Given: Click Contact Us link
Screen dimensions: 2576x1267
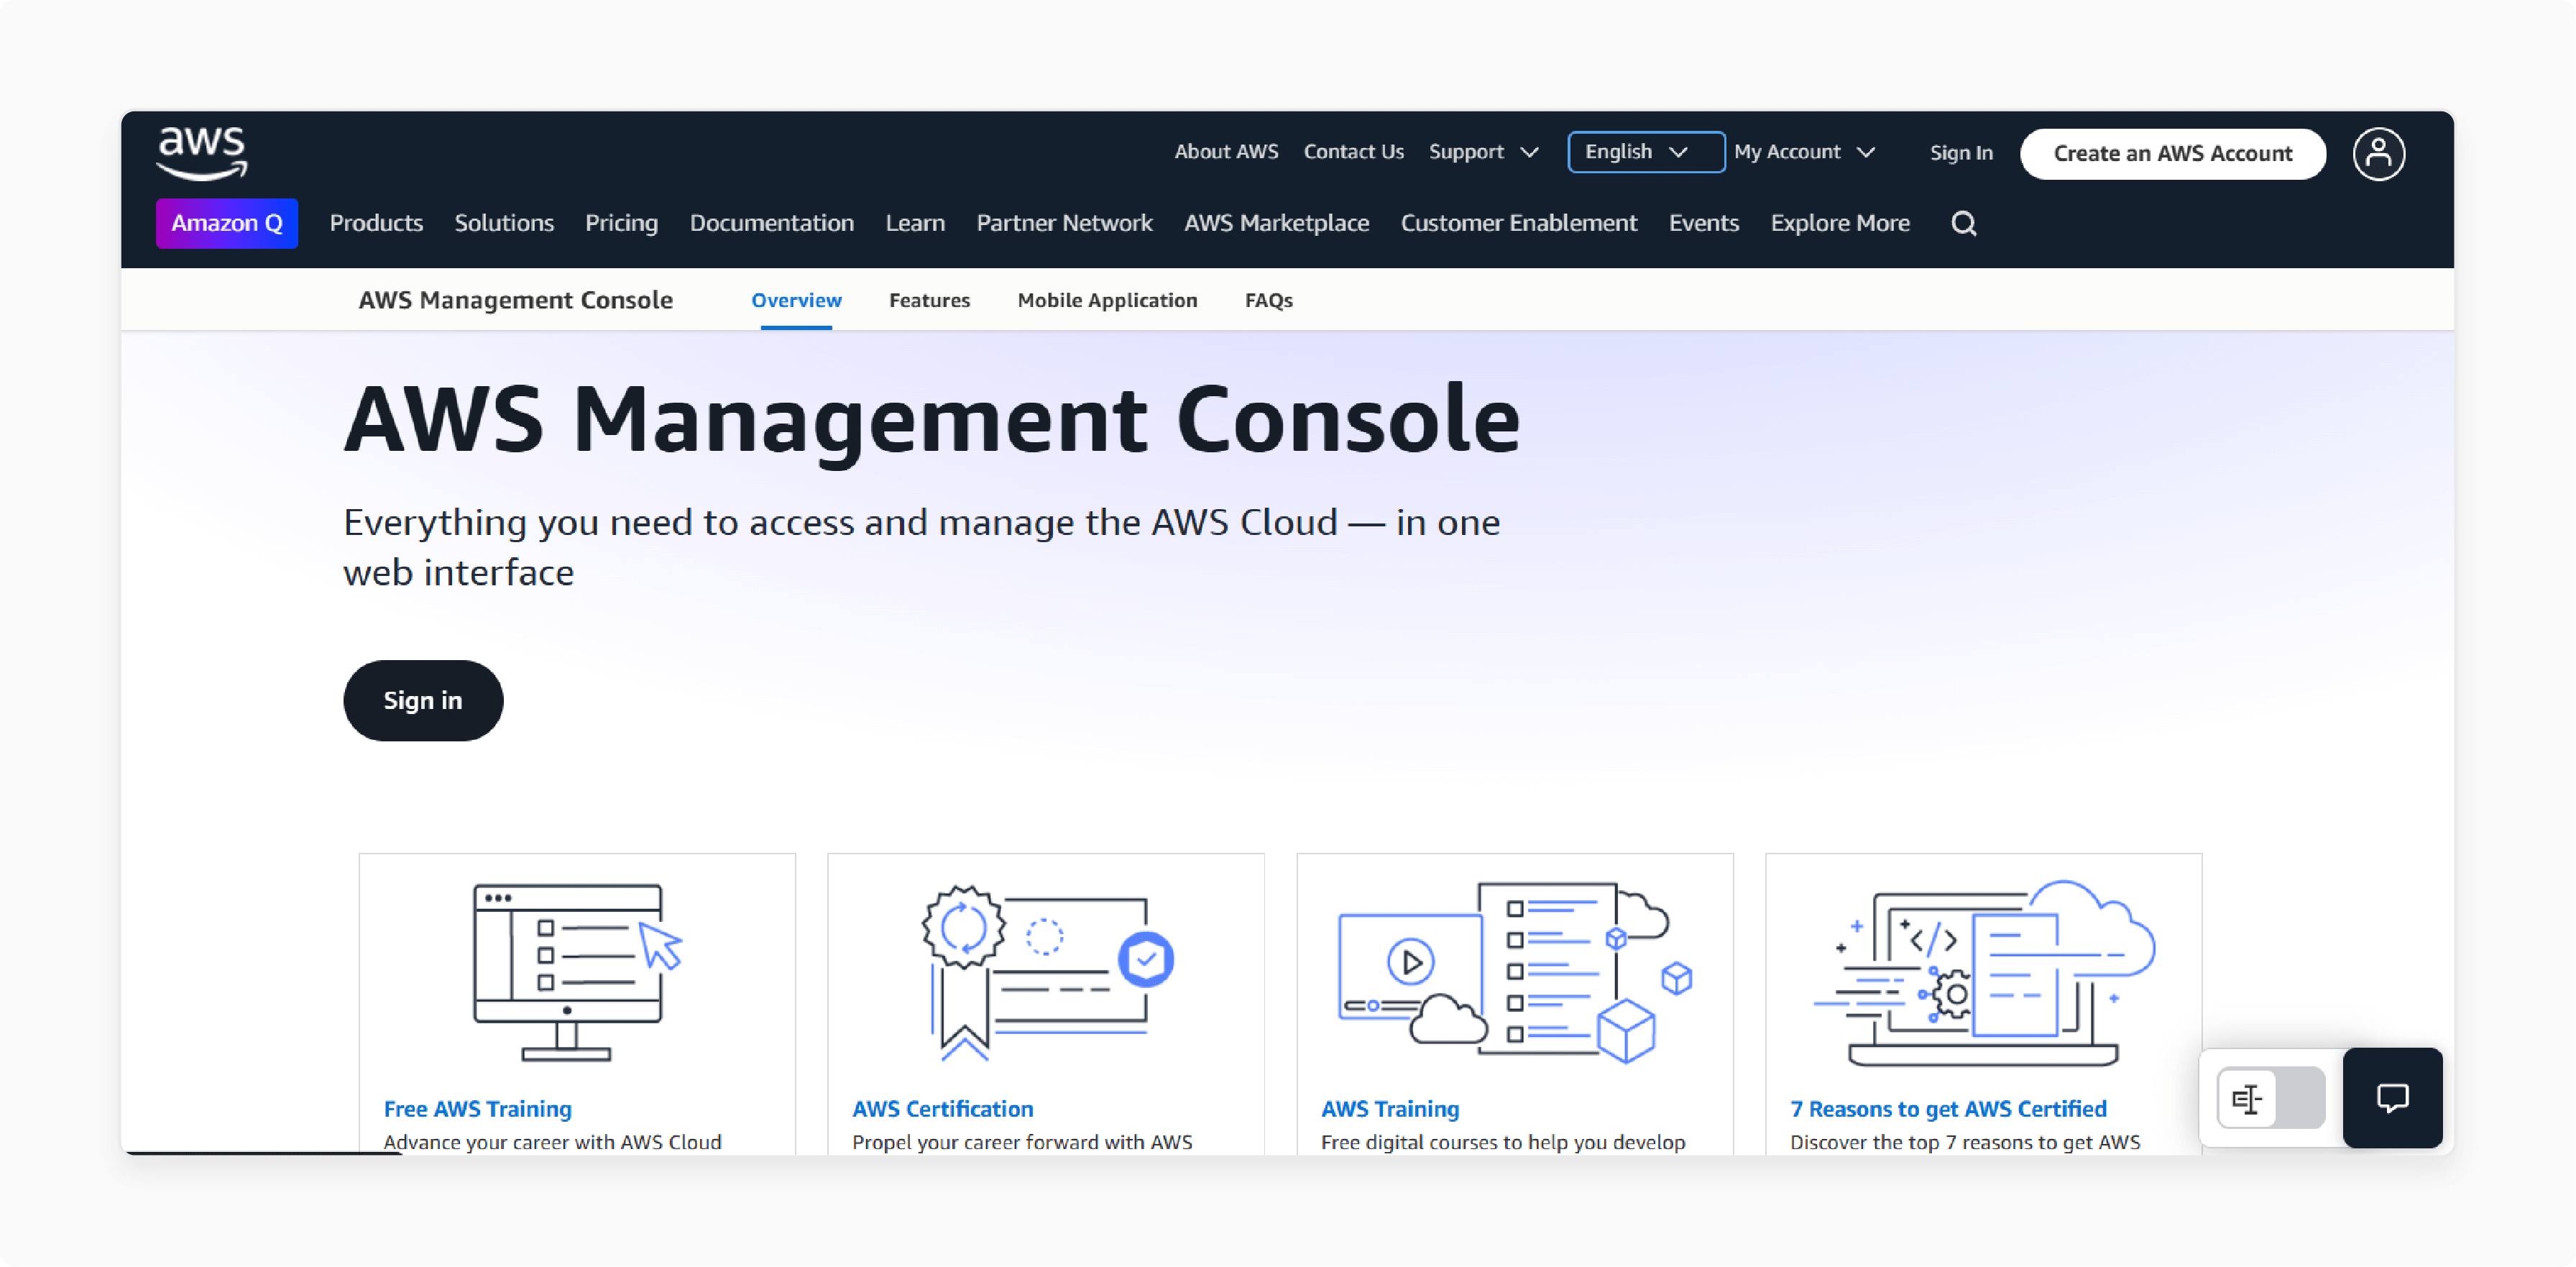Looking at the screenshot, I should point(1353,152).
